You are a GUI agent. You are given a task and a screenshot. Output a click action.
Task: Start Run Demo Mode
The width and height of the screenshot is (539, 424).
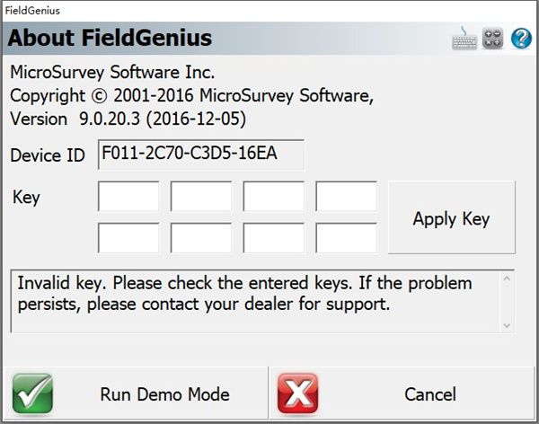point(164,394)
